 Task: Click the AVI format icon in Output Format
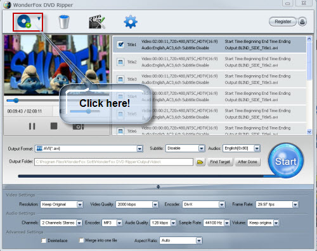tap(39, 149)
